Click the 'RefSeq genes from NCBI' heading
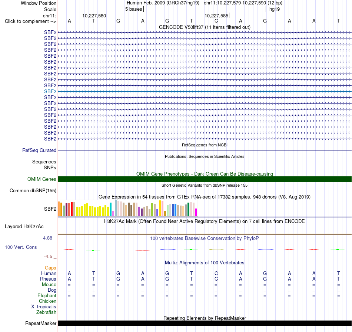The width and height of the screenshot is (352, 332). tap(205, 145)
